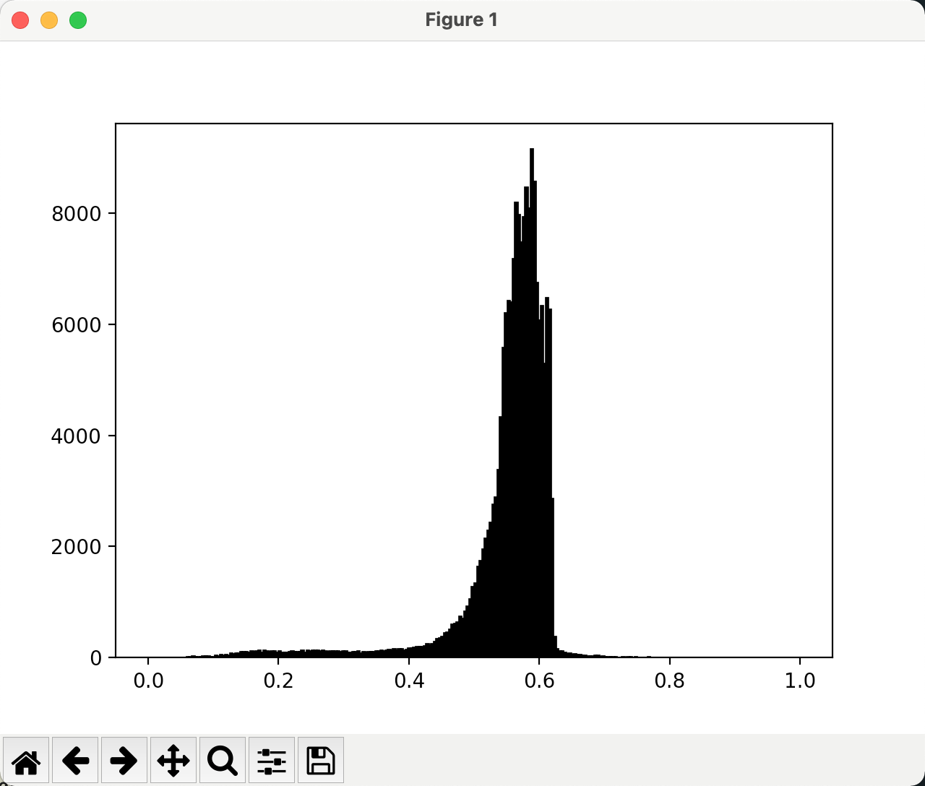Screen dimensions: 925x786
Task: Open the Configure subplots sliders dialog
Action: coord(272,760)
